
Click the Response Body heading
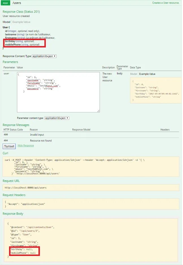coord(13,214)
